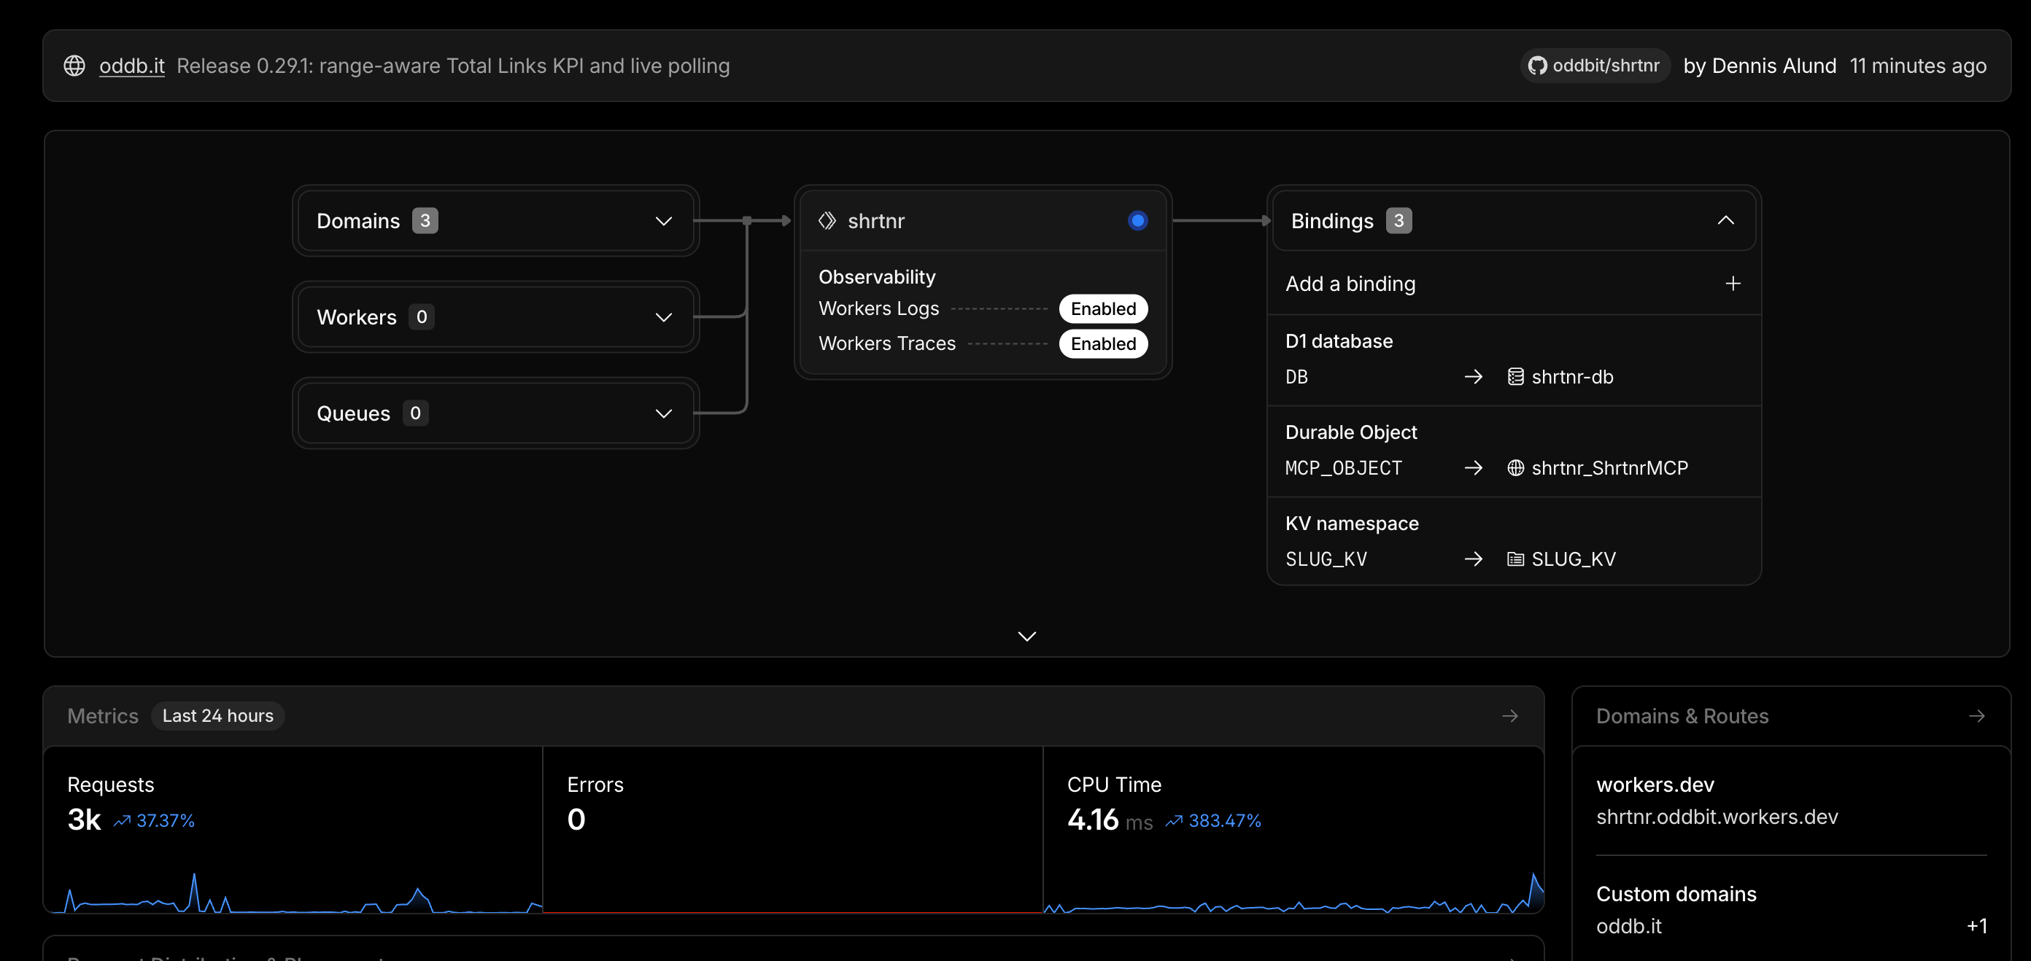Click the Release 0.29.1 commit message
This screenshot has height=961, width=2031.
tap(452, 66)
